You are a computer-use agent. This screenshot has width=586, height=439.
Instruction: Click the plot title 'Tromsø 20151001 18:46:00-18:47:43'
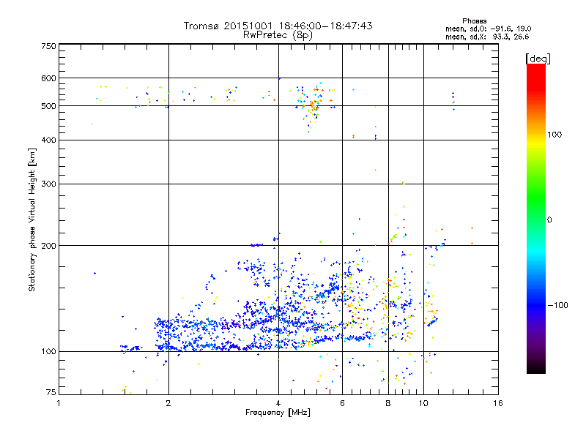pyautogui.click(x=278, y=26)
